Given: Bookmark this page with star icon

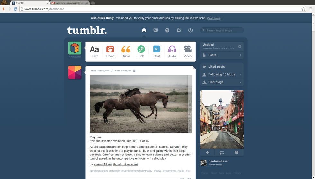Looking at the screenshot, I should point(303,9).
